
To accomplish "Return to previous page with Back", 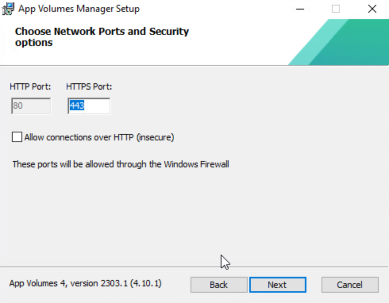I will [x=219, y=285].
